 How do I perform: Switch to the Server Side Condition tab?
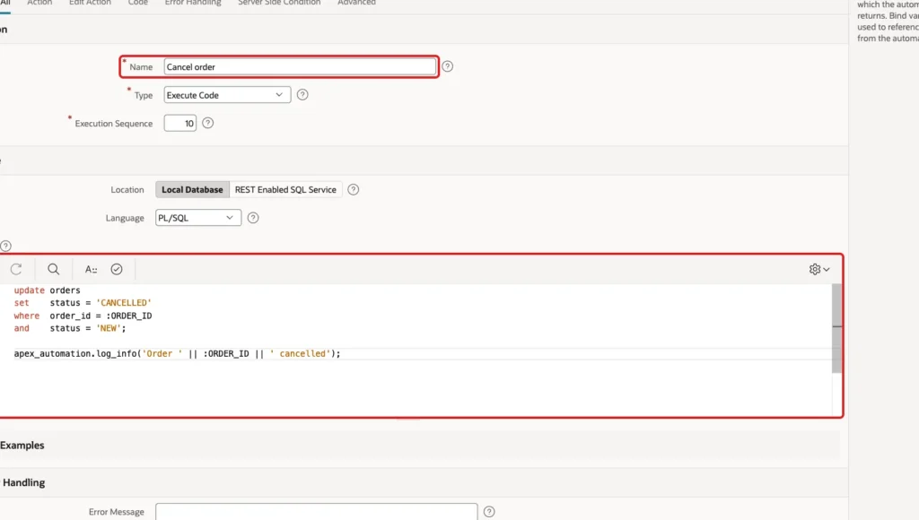(279, 3)
